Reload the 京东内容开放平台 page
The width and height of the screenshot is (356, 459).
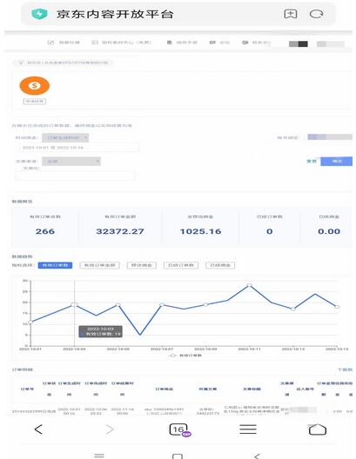pyautogui.click(x=316, y=14)
